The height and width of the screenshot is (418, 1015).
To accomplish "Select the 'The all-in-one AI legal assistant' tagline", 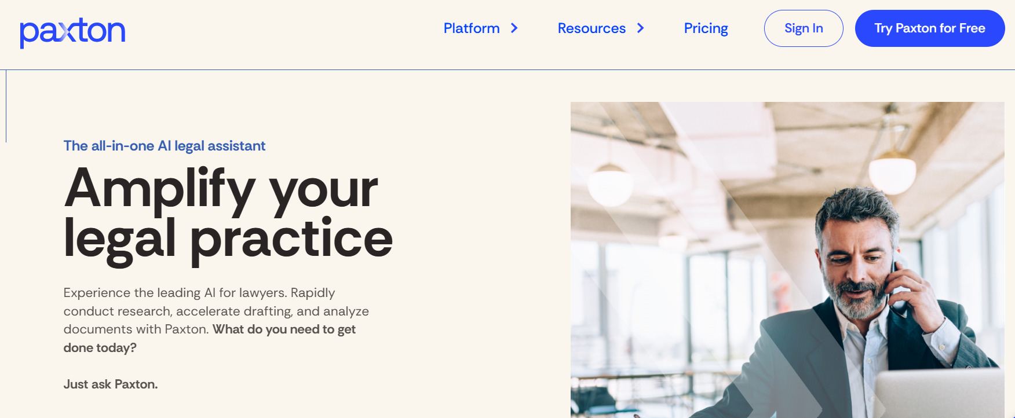I will pyautogui.click(x=165, y=146).
